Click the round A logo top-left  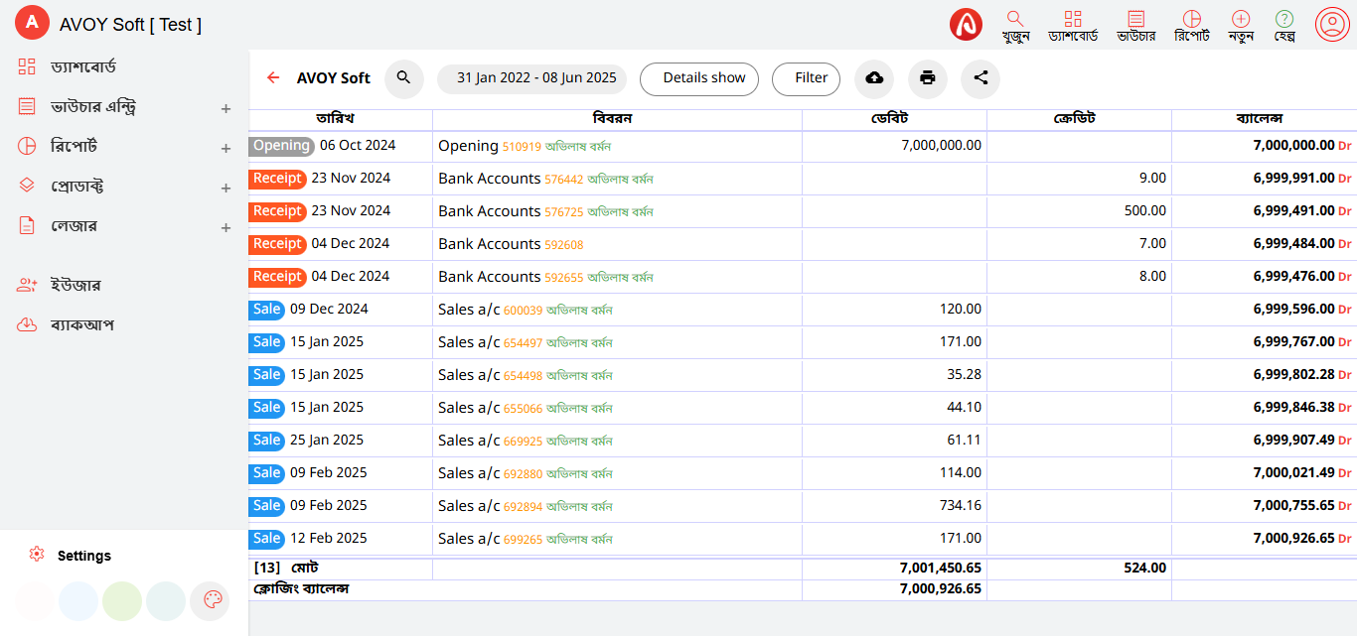point(32,24)
